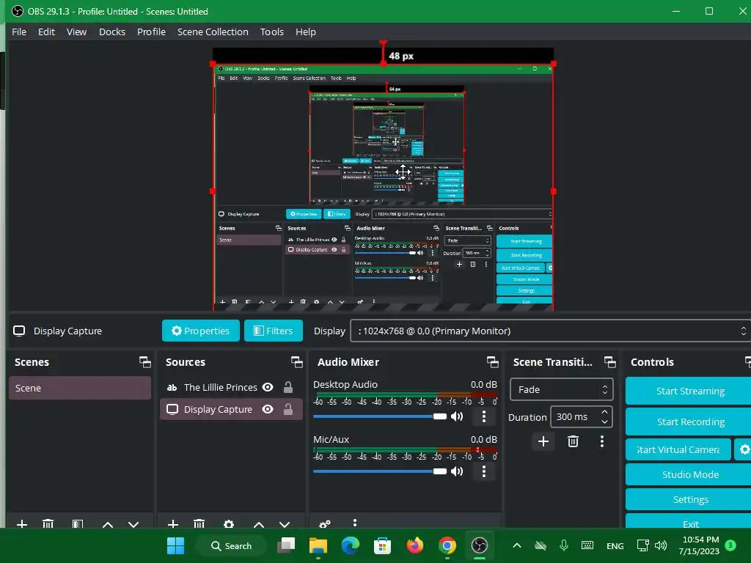Move scene down arrow in Scenes toolbar

click(133, 524)
